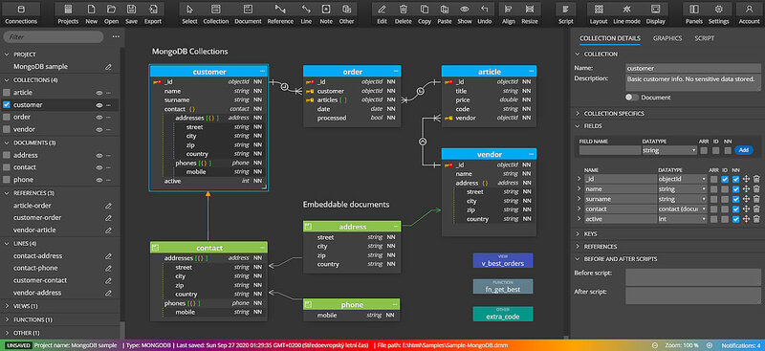
Task: Expand the Views (1) section in sidebar
Action: coord(28,306)
